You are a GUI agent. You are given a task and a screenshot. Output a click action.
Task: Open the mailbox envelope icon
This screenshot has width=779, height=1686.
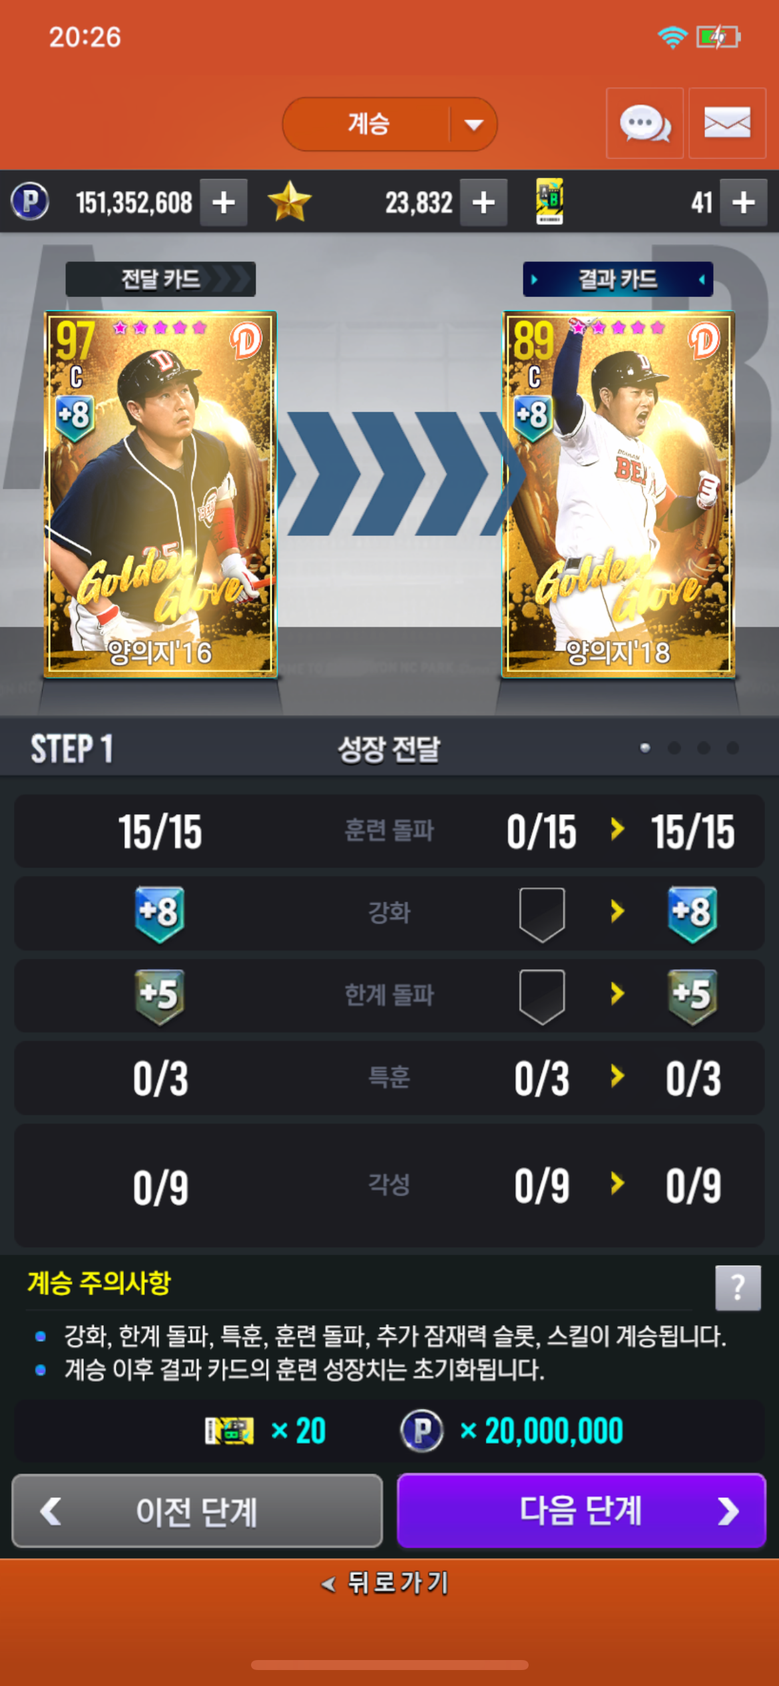point(727,123)
